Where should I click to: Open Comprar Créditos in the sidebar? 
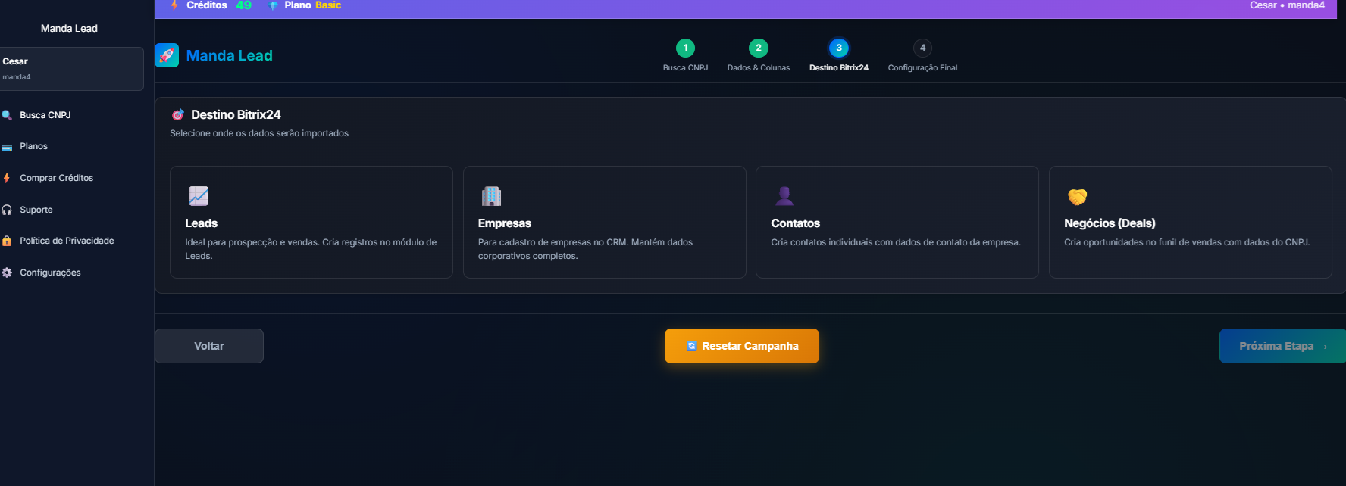coord(56,178)
